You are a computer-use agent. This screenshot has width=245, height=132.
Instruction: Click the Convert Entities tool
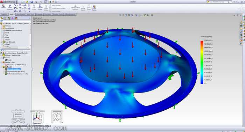[x=40, y=7]
